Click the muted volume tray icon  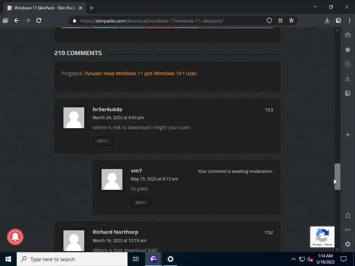pyautogui.click(x=310, y=259)
